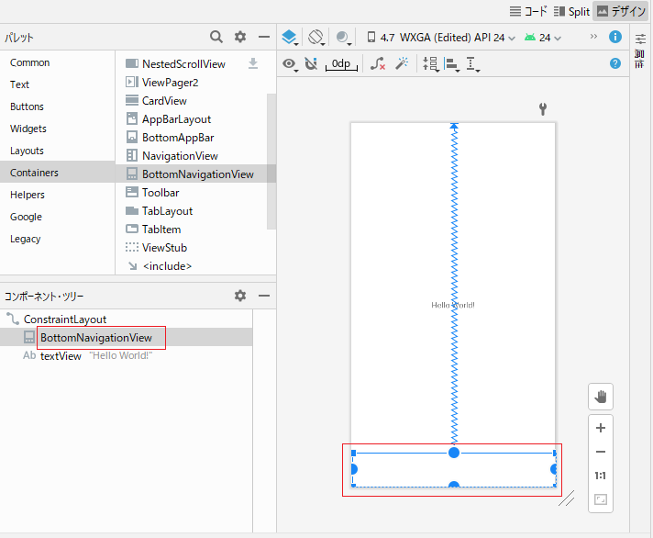Reset zoom to 1:1
653x538 pixels.
(601, 476)
